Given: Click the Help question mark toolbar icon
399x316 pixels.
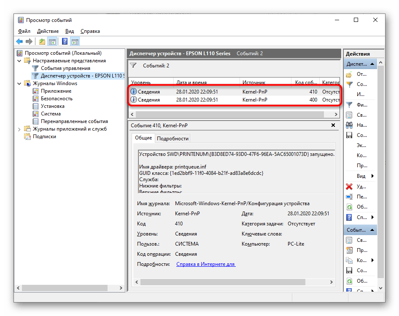Looking at the screenshot, I should tap(65, 41).
